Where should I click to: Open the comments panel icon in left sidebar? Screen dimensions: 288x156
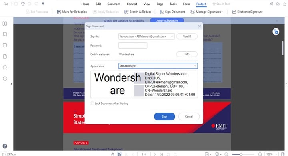(x=5, y=45)
